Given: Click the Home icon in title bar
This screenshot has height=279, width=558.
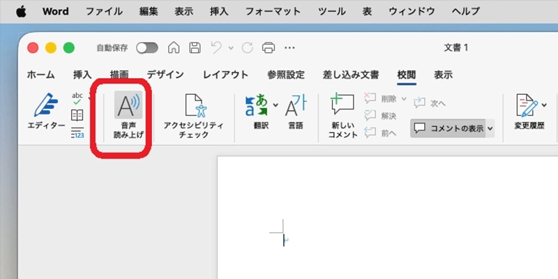Looking at the screenshot, I should pyautogui.click(x=174, y=47).
